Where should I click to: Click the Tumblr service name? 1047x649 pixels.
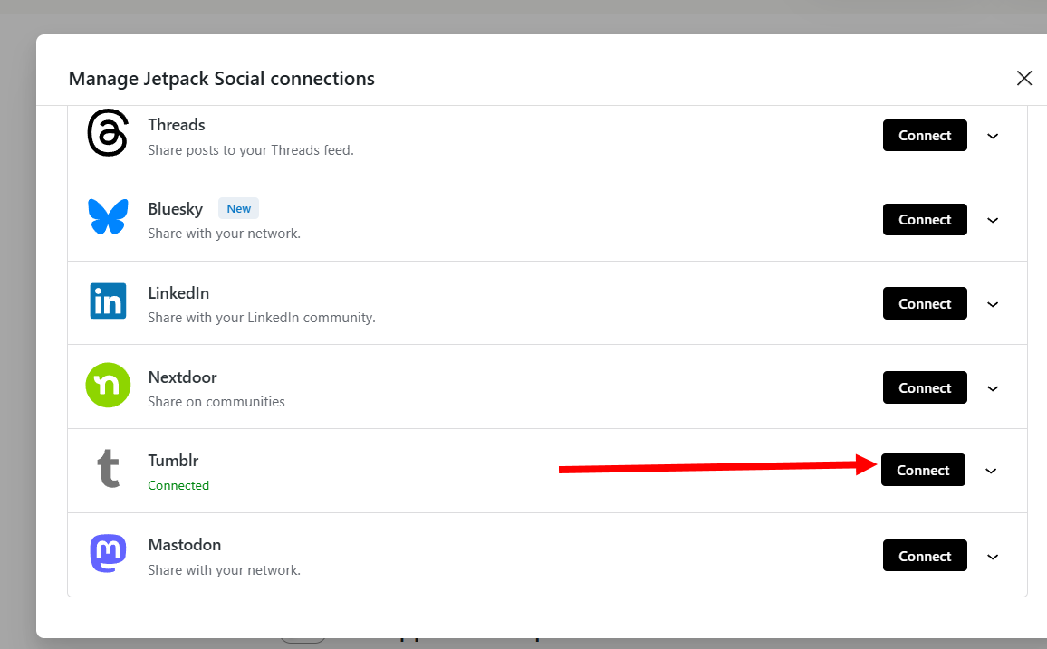173,460
